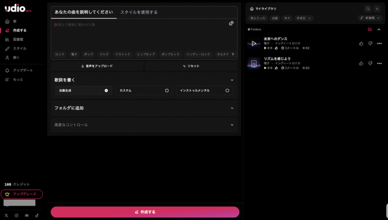Open more options for 未来へのダンス

(x=379, y=43)
